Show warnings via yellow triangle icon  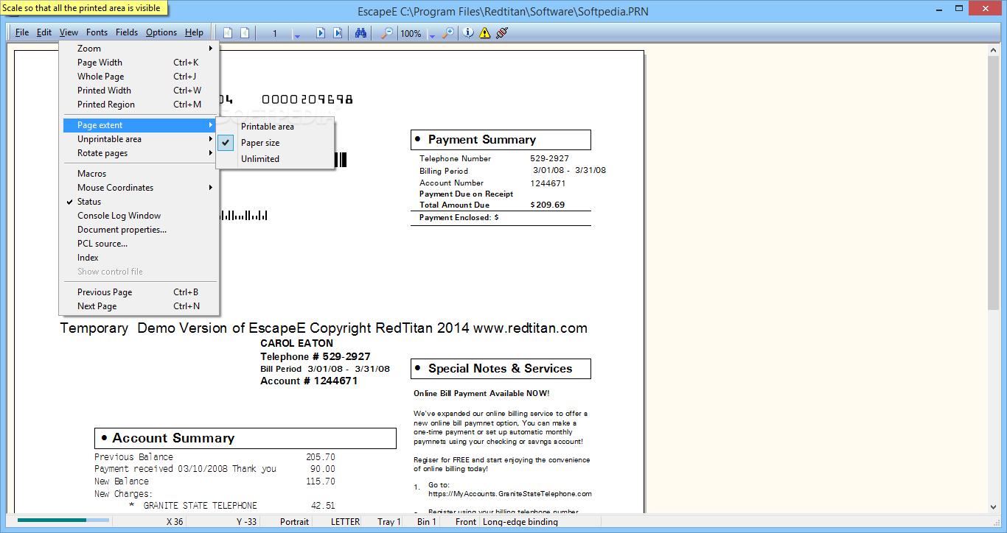(x=484, y=33)
